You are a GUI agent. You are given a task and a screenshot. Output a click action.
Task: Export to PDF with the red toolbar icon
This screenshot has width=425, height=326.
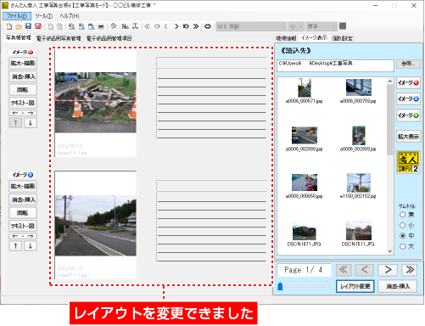(38, 26)
